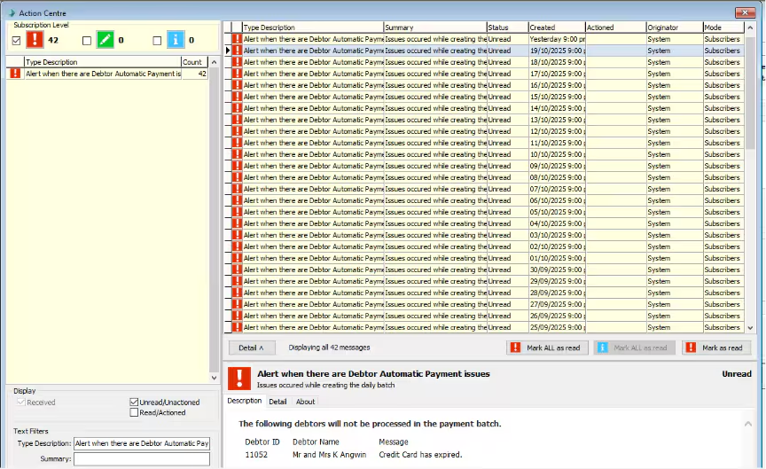Image resolution: width=766 pixels, height=469 pixels.
Task: Click alert icon on the 04/10/2025 row
Action: 237,223
